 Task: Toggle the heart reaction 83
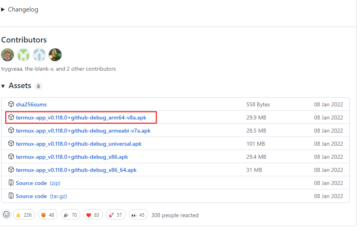click(x=93, y=215)
